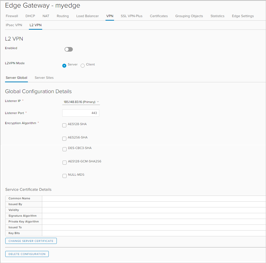
Task: Enable the DES-CBC3-SHA algorithm
Action: 65,149
